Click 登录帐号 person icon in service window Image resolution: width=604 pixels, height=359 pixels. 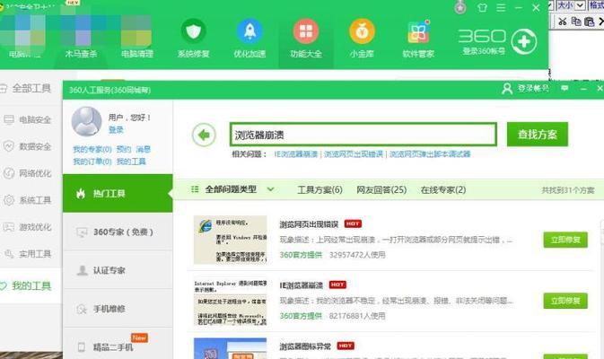click(x=507, y=89)
